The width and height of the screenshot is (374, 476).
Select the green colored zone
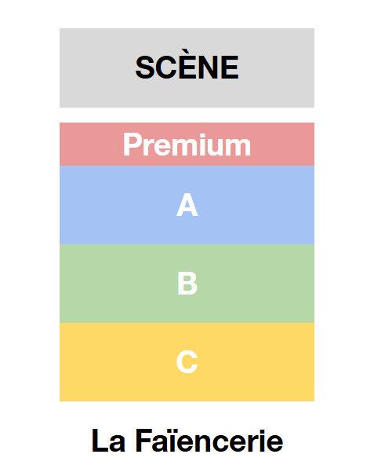pos(187,284)
